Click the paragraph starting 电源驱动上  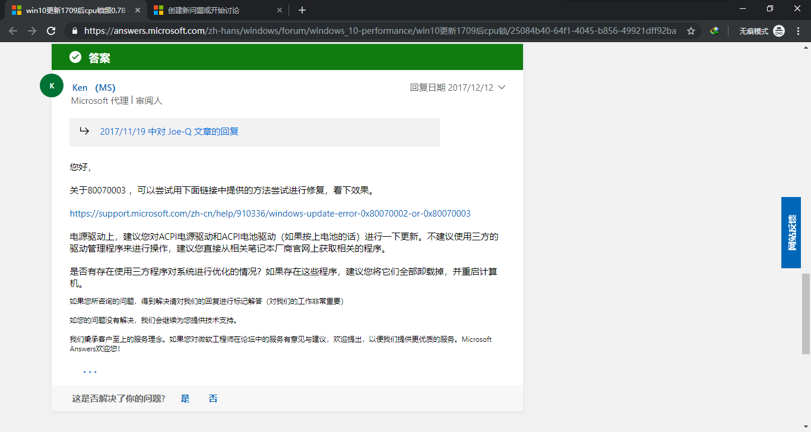284,243
